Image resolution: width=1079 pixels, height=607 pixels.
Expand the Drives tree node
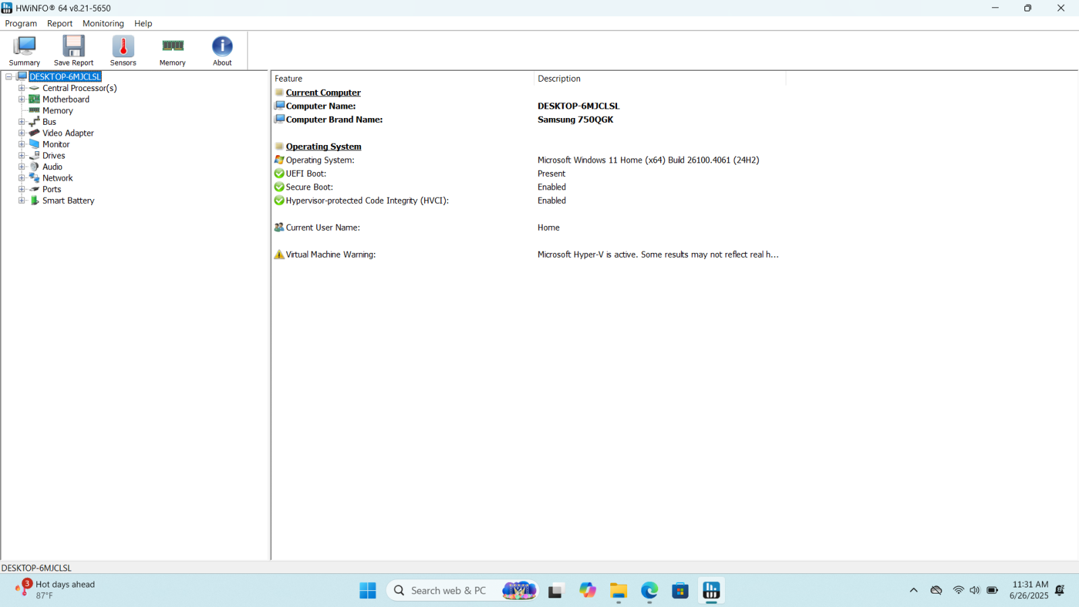pyautogui.click(x=22, y=156)
